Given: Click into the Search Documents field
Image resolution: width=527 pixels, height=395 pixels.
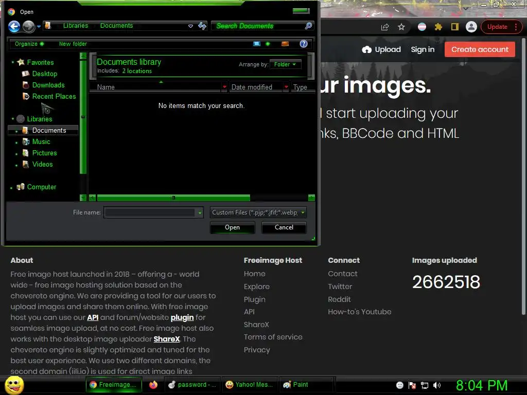Looking at the screenshot, I should click(x=257, y=26).
